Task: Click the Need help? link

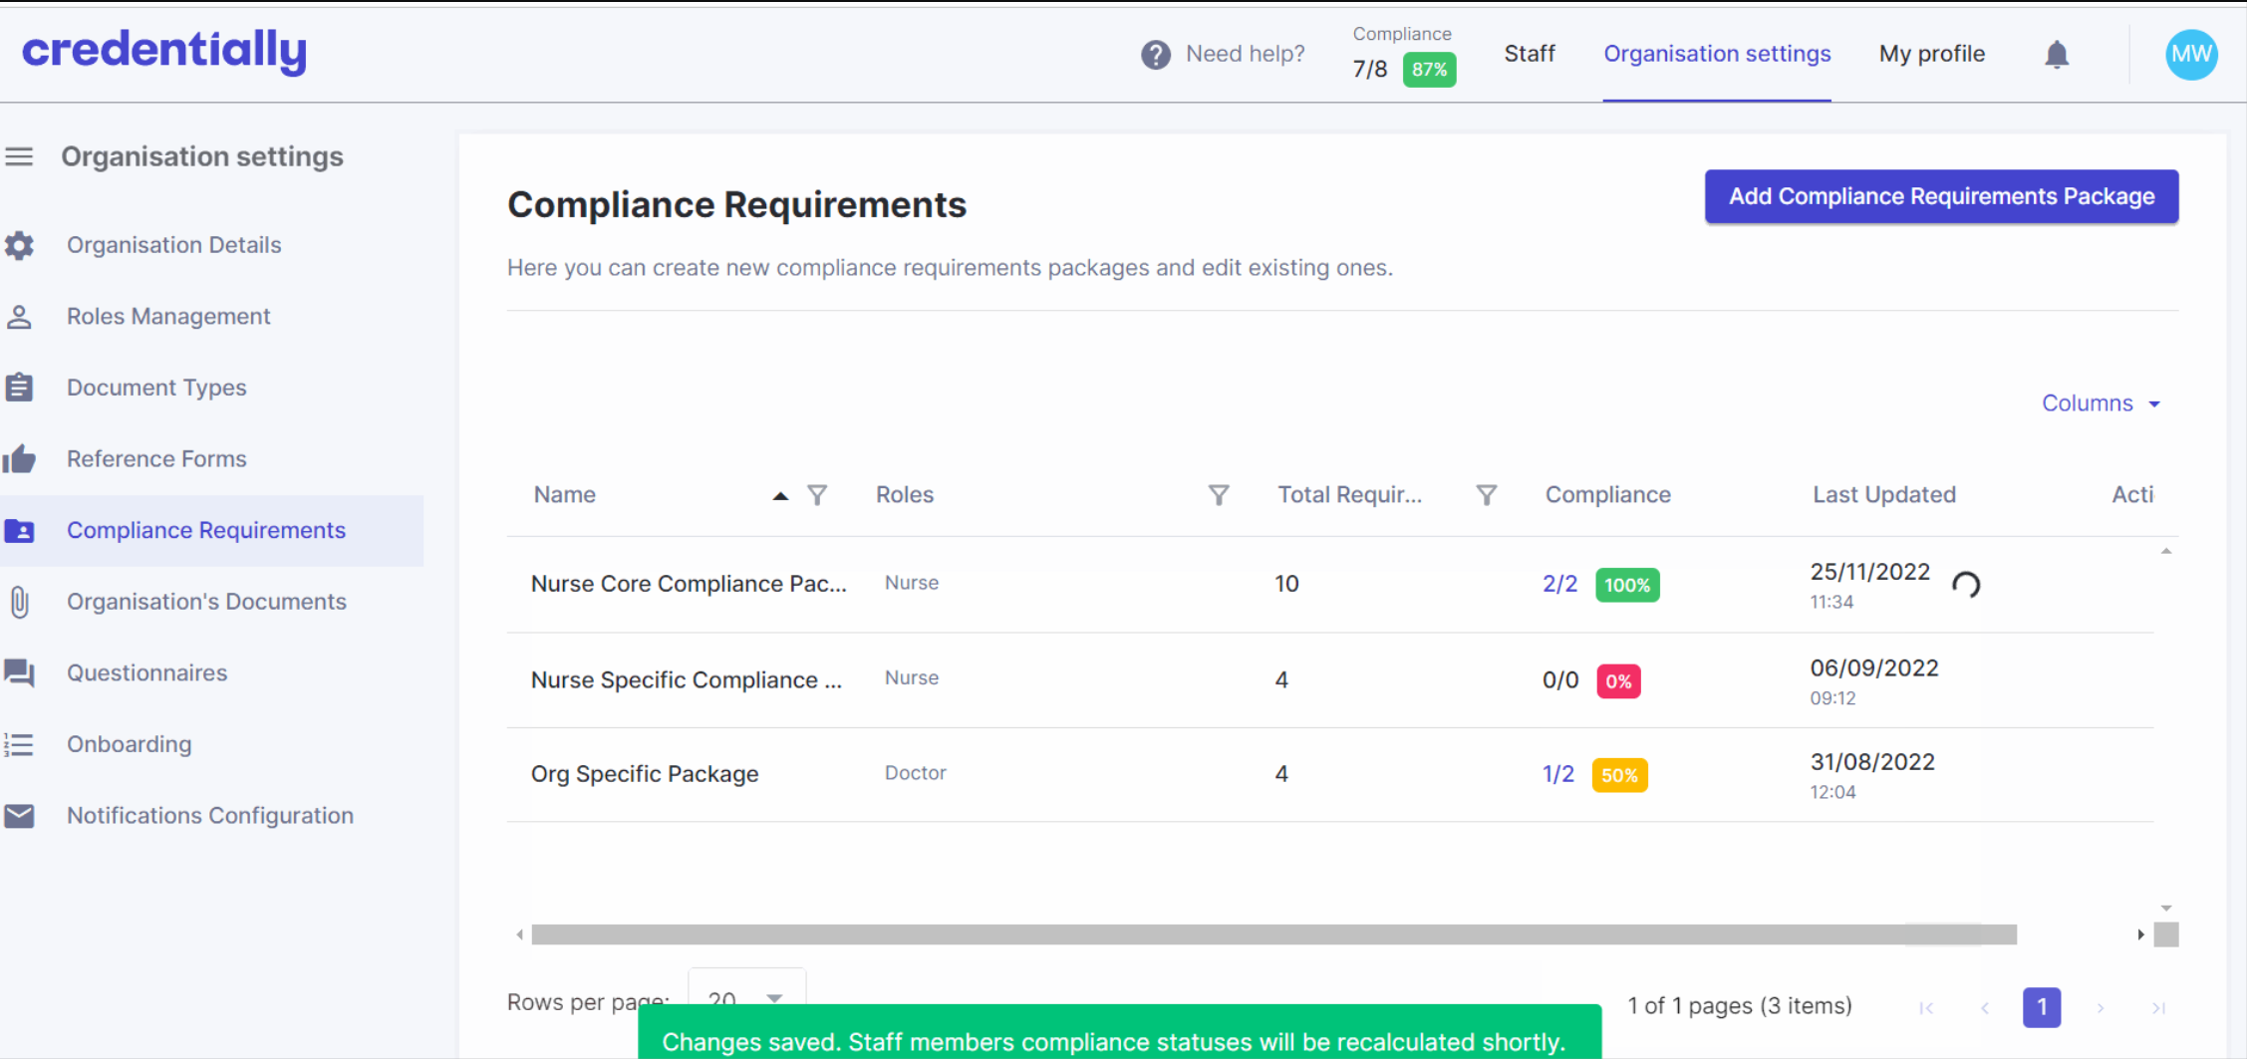Action: tap(1245, 54)
